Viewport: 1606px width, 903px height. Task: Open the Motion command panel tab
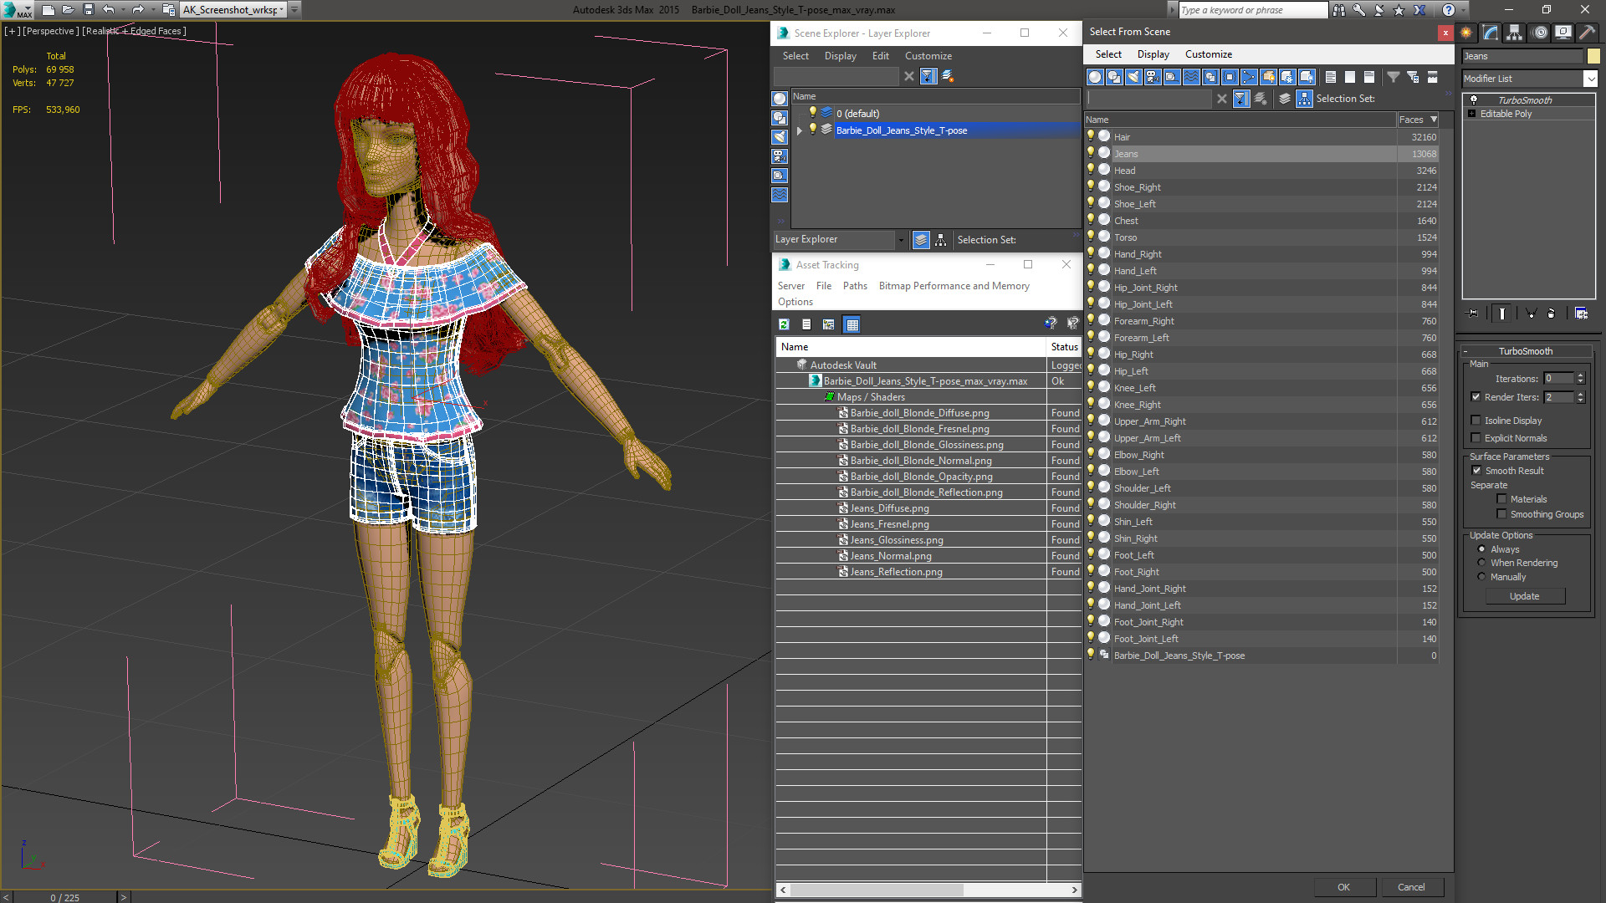tap(1539, 33)
